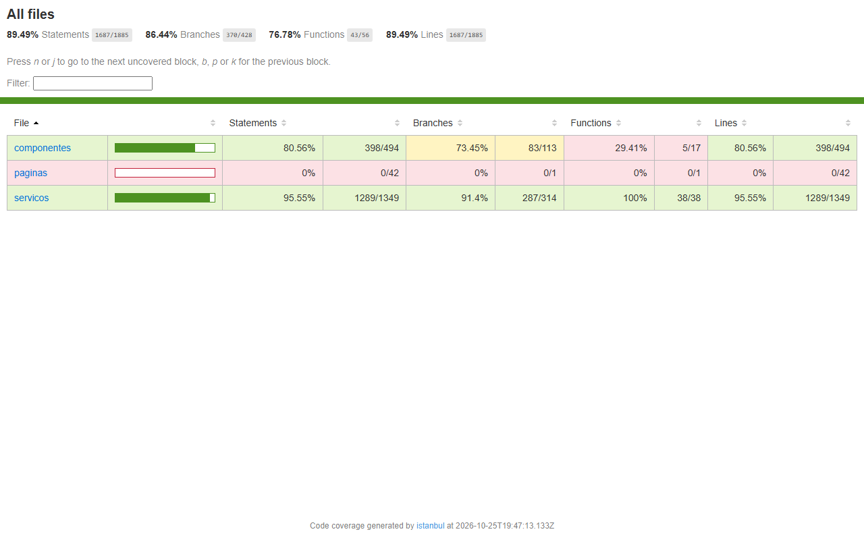The height and width of the screenshot is (540, 864).
Task: Click the 91.4% branches cell for servicos
Action: (450, 198)
